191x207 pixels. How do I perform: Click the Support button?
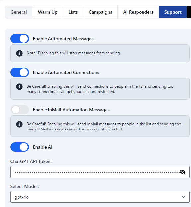click(x=173, y=12)
